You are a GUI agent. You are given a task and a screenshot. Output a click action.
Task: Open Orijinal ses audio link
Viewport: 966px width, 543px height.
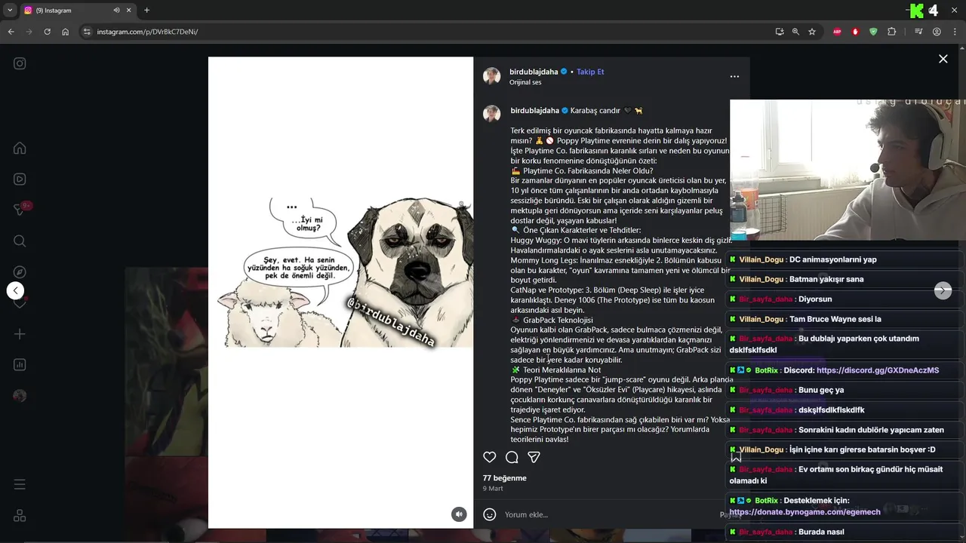(x=525, y=82)
